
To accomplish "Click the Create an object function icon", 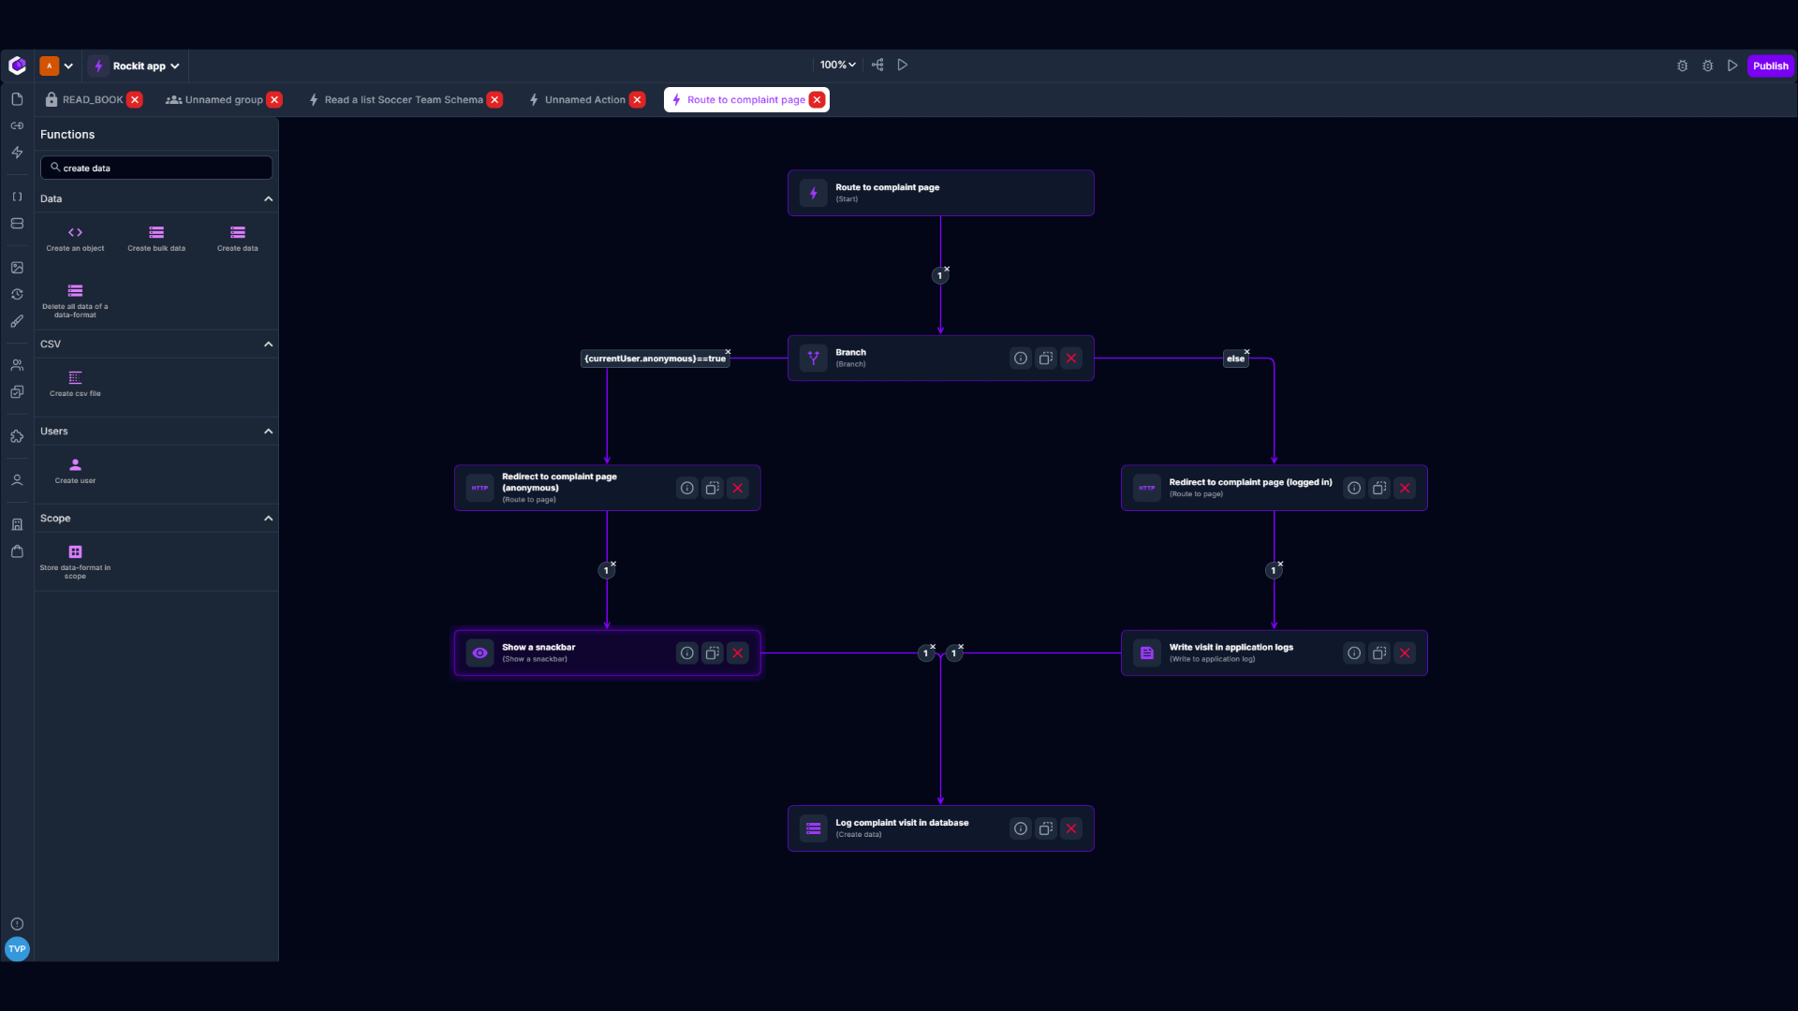I will (75, 237).
